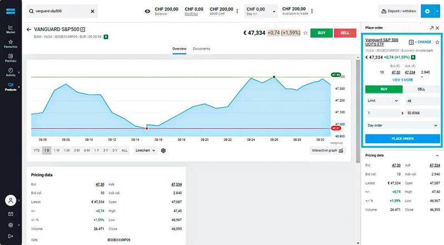Click the red SELL button in header

[345, 33]
